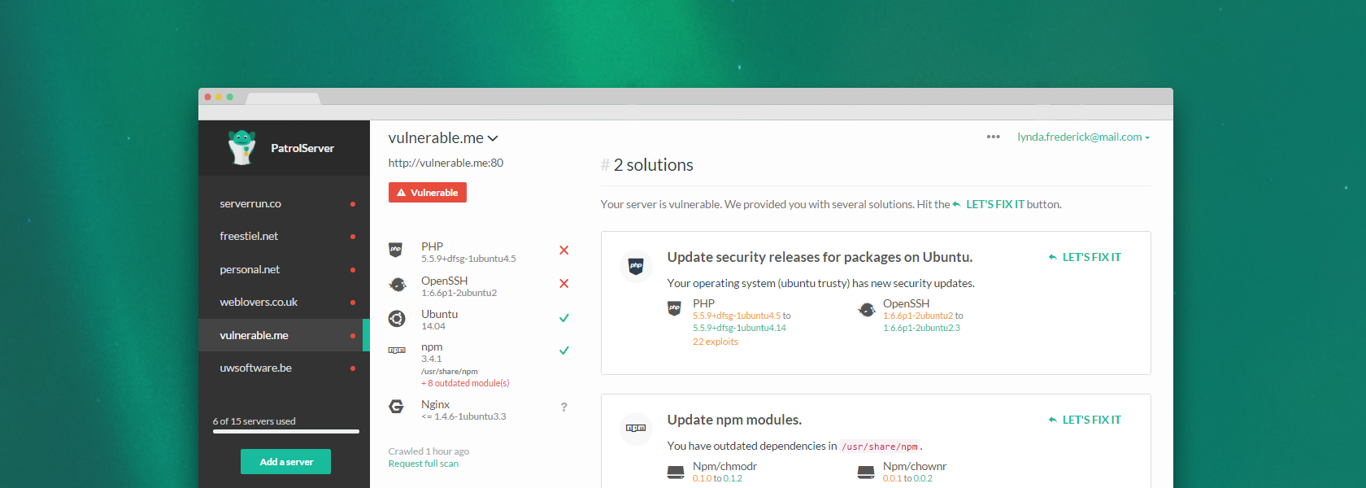Select vulnerable.me in the sidebar
1366x488 pixels.
click(284, 335)
